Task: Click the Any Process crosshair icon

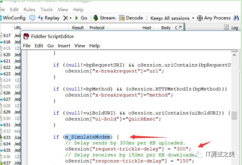Action: [200, 18]
